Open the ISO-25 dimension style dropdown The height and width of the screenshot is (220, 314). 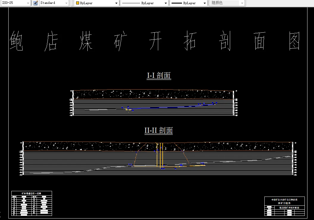click(15, 3)
